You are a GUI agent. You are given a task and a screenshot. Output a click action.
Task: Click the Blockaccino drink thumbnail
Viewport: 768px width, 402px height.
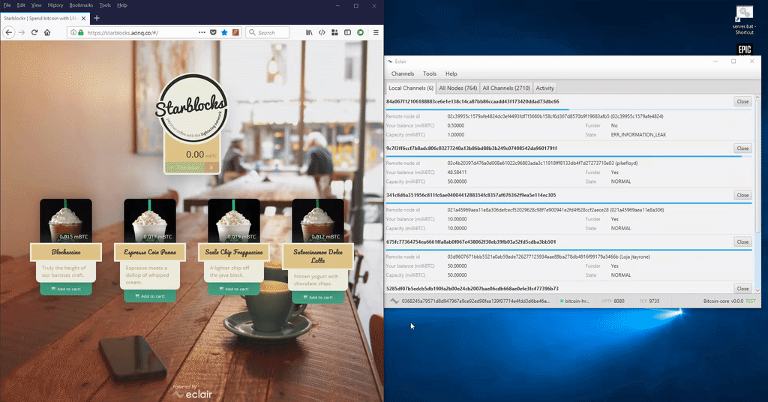coord(66,220)
